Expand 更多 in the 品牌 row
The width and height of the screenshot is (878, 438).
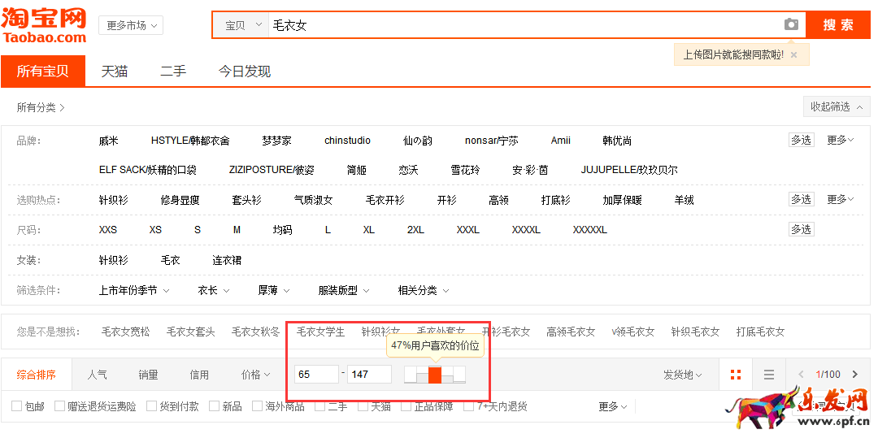[841, 140]
